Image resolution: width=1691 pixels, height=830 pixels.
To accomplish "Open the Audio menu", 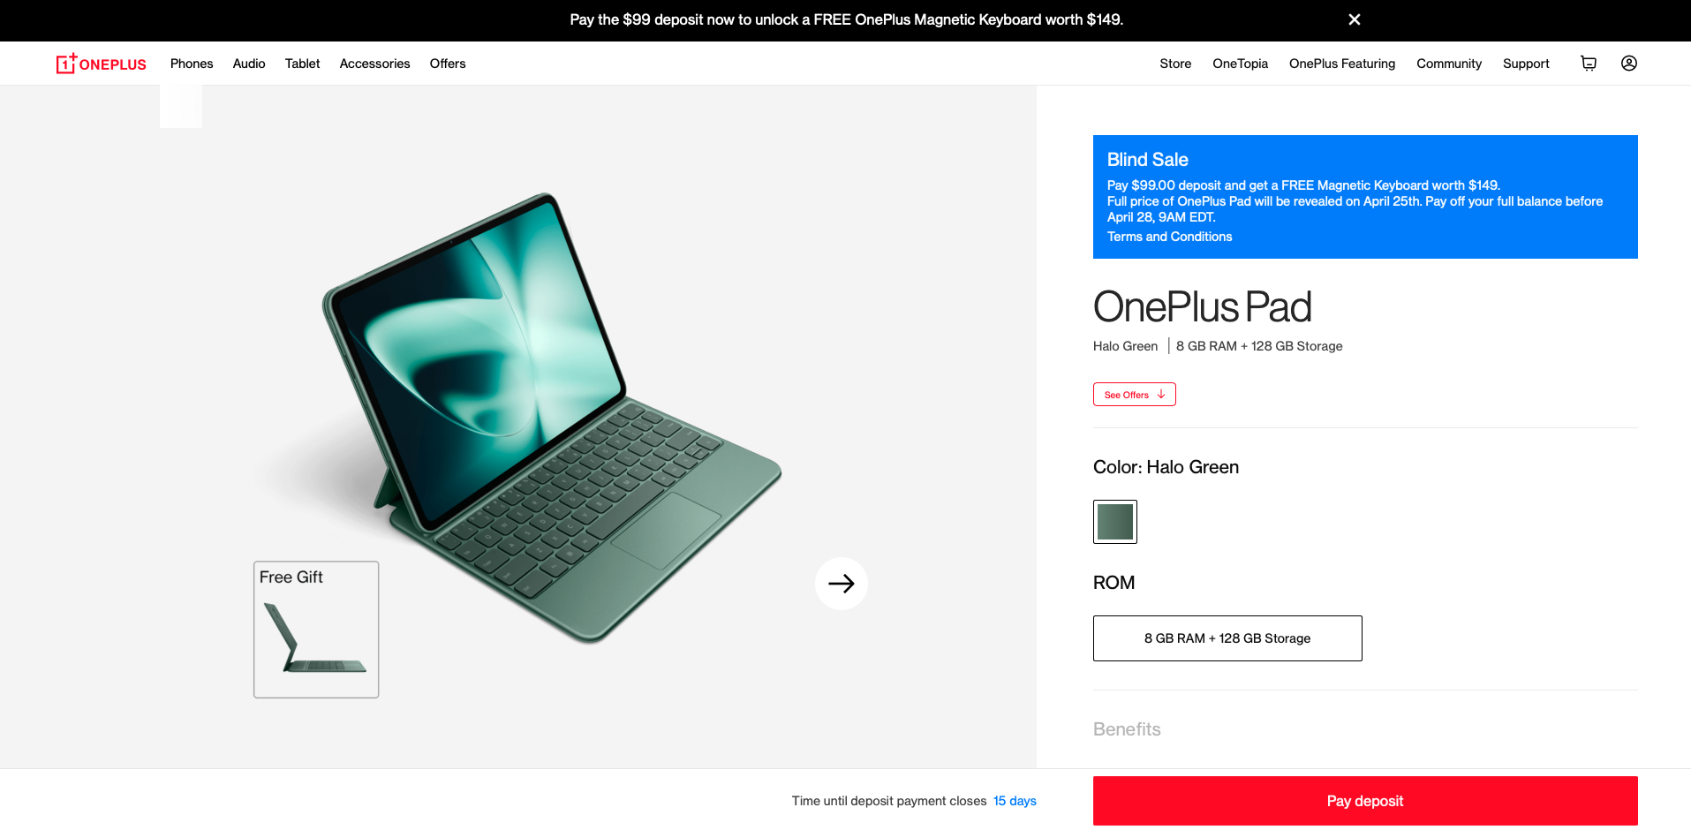I will point(249,64).
